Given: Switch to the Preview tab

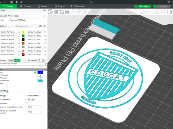Looking at the screenshot, I should [x=26, y=6].
